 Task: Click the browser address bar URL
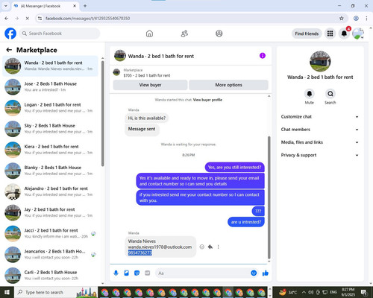coord(87,19)
